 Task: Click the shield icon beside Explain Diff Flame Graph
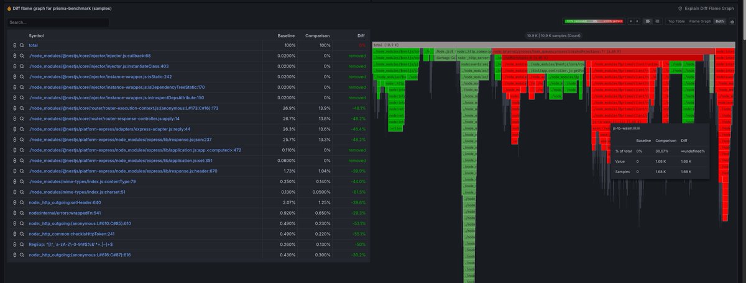[680, 9]
